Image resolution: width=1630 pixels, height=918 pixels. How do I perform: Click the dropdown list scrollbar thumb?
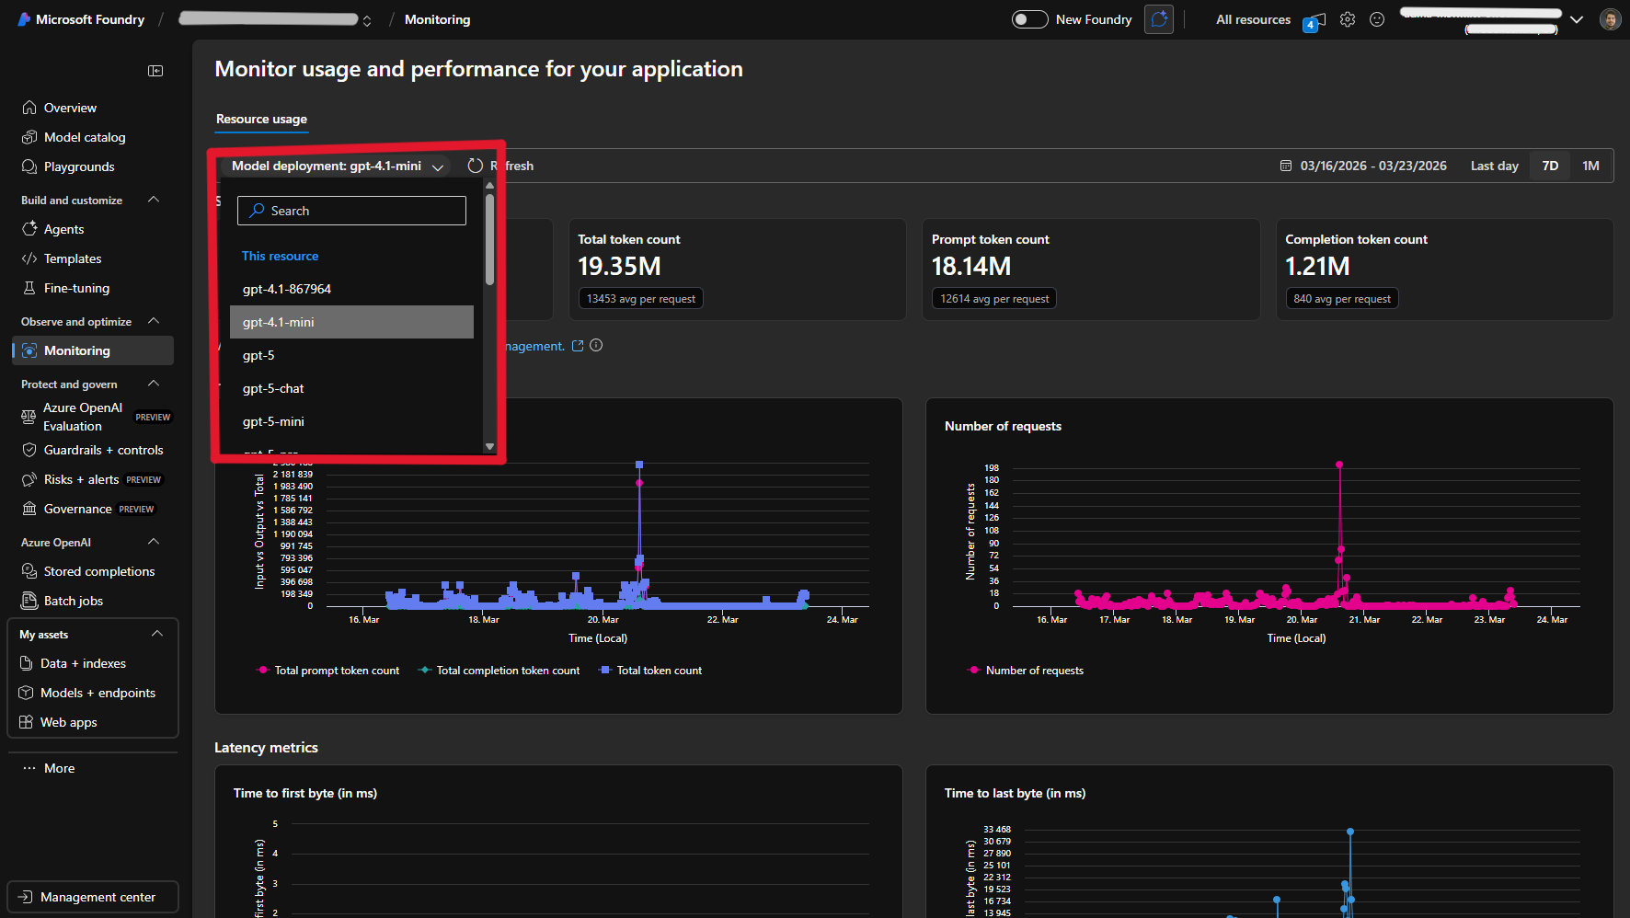pos(489,239)
